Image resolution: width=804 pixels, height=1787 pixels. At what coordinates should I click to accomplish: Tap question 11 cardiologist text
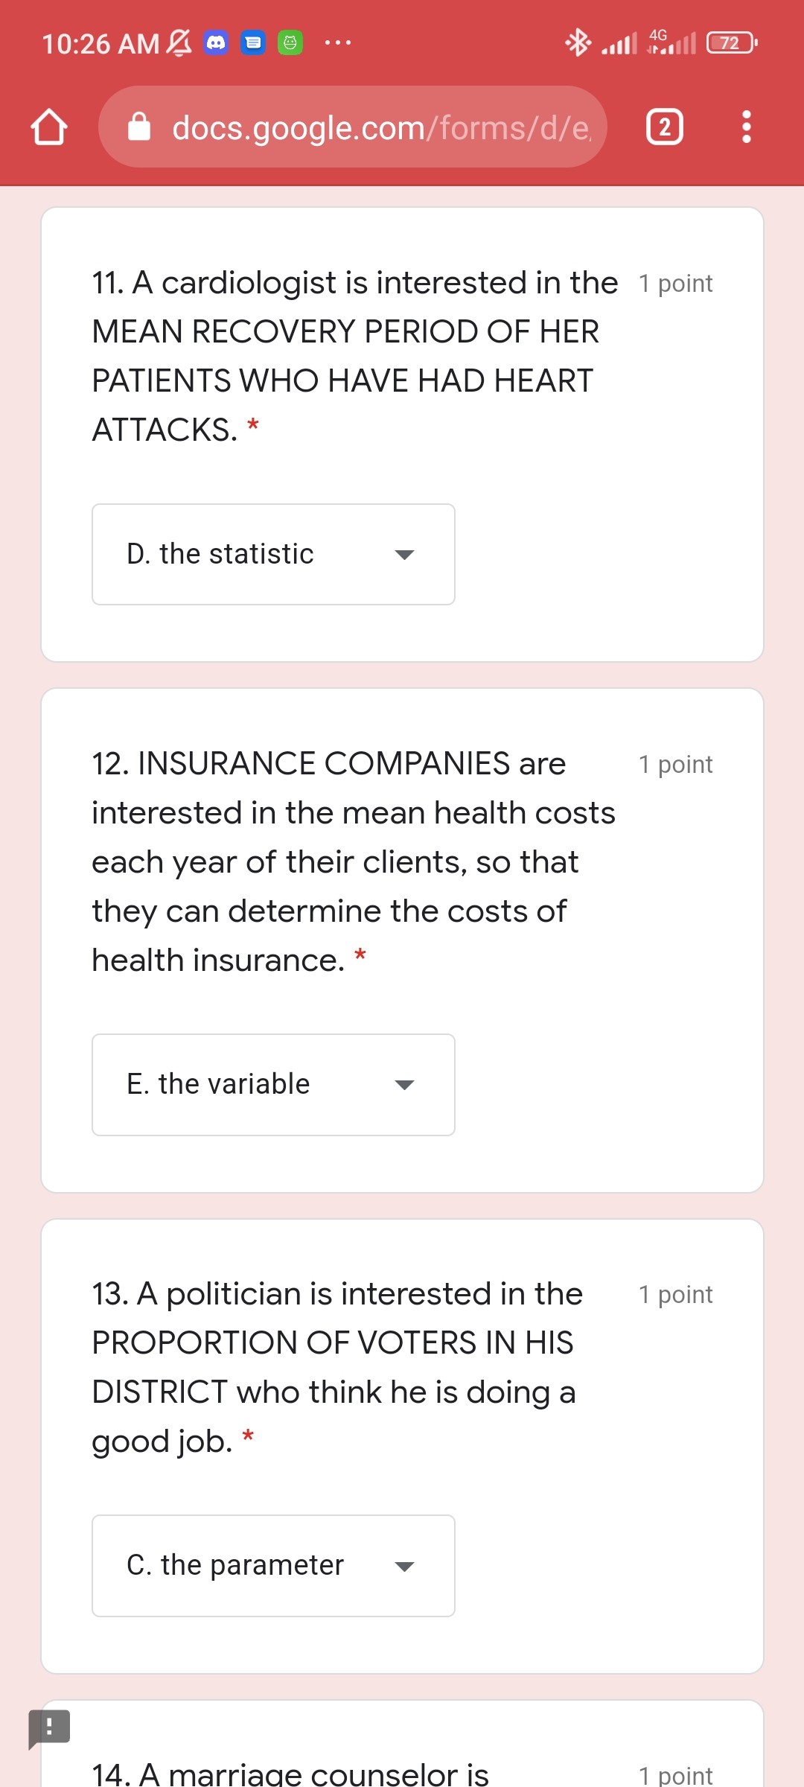click(x=354, y=356)
